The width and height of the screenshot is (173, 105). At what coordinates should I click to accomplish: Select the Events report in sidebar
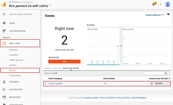[12, 70]
